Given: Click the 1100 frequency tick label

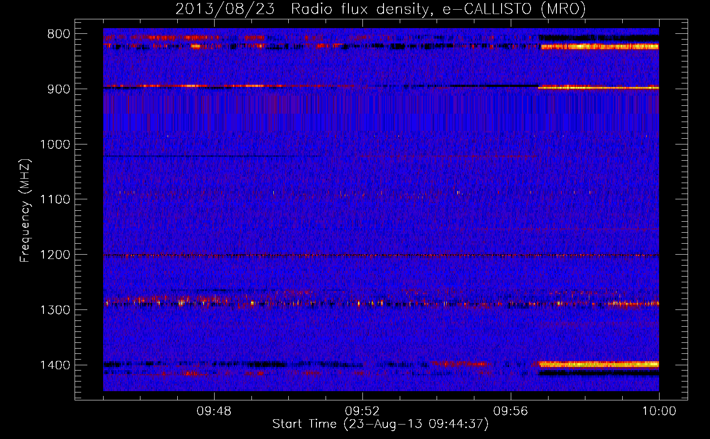Looking at the screenshot, I should pos(55,200).
